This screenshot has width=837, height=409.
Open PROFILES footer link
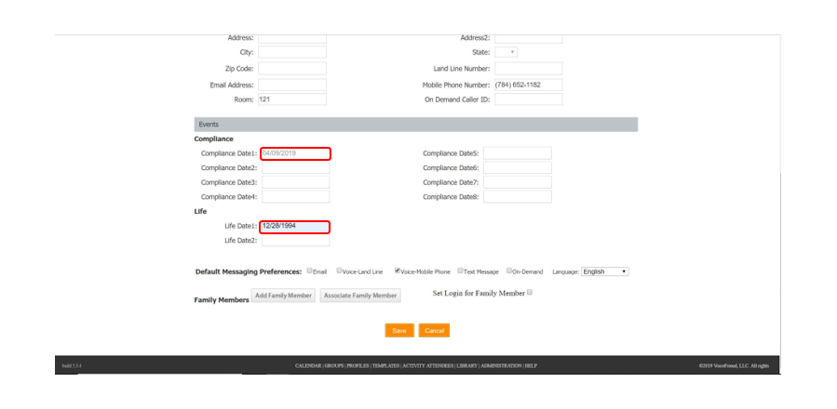[358, 366]
